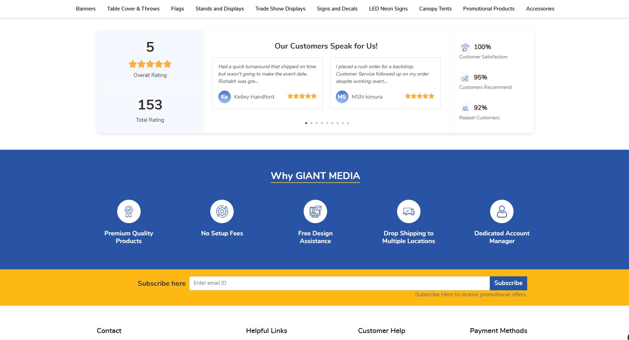Click the Free Design Assistance monitor icon
Viewport: 629px width, 340px height.
(315, 211)
